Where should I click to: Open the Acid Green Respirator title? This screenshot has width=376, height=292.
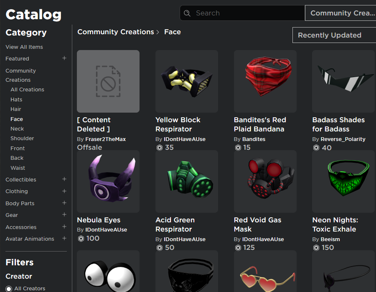175,224
